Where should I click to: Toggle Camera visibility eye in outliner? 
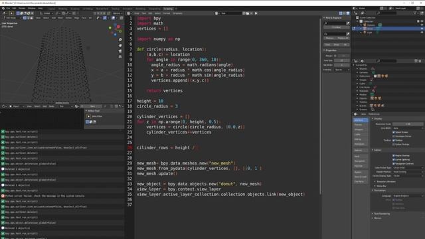[x=422, y=25]
